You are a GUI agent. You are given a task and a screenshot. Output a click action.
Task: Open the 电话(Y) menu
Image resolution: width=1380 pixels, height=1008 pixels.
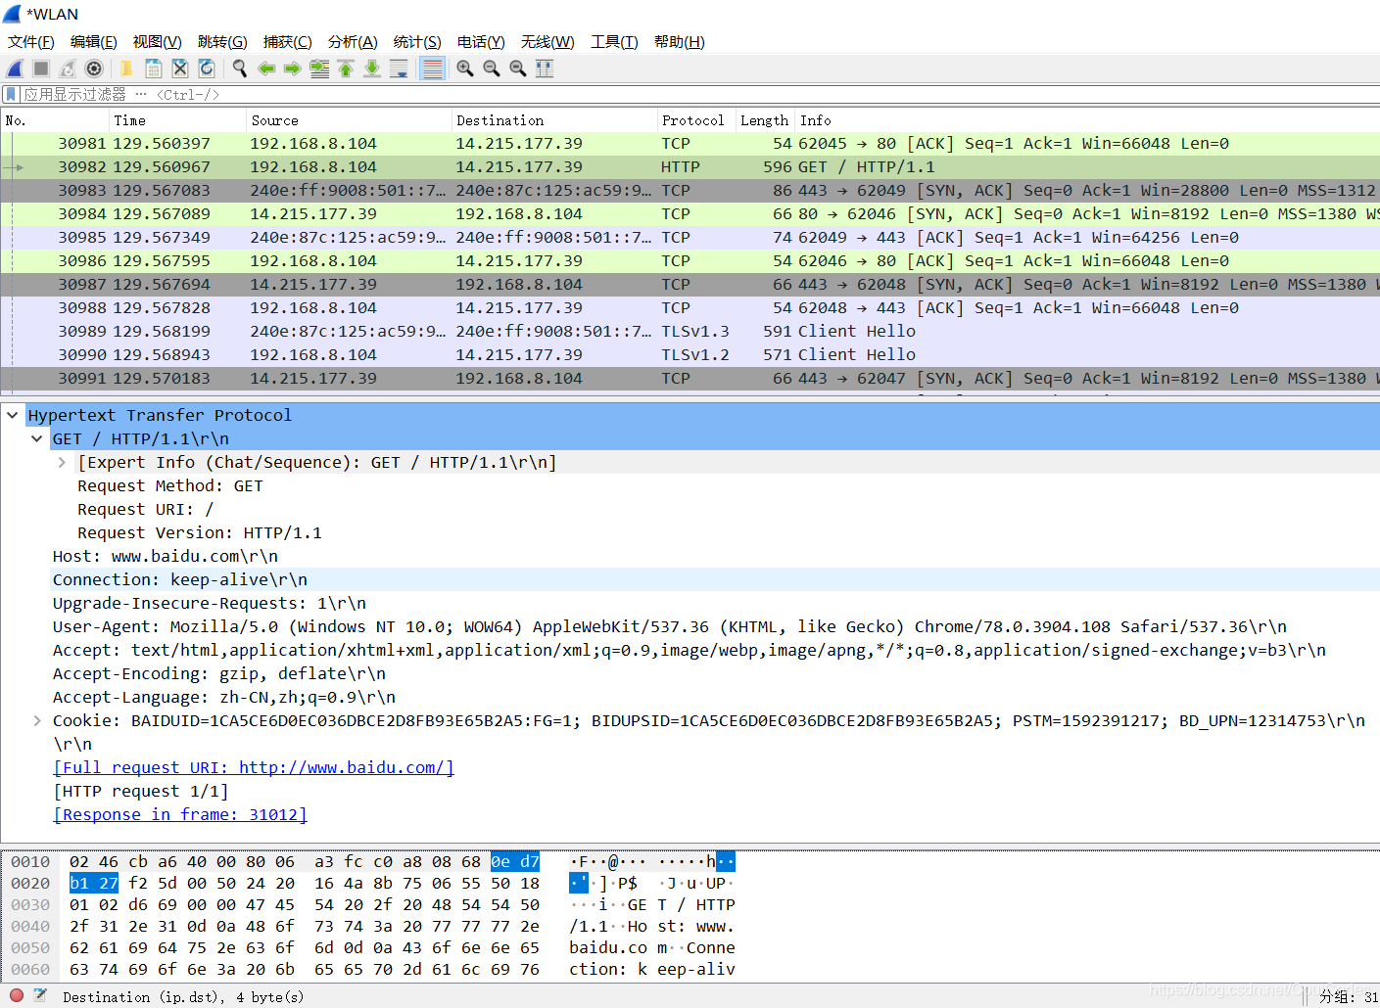pos(481,42)
